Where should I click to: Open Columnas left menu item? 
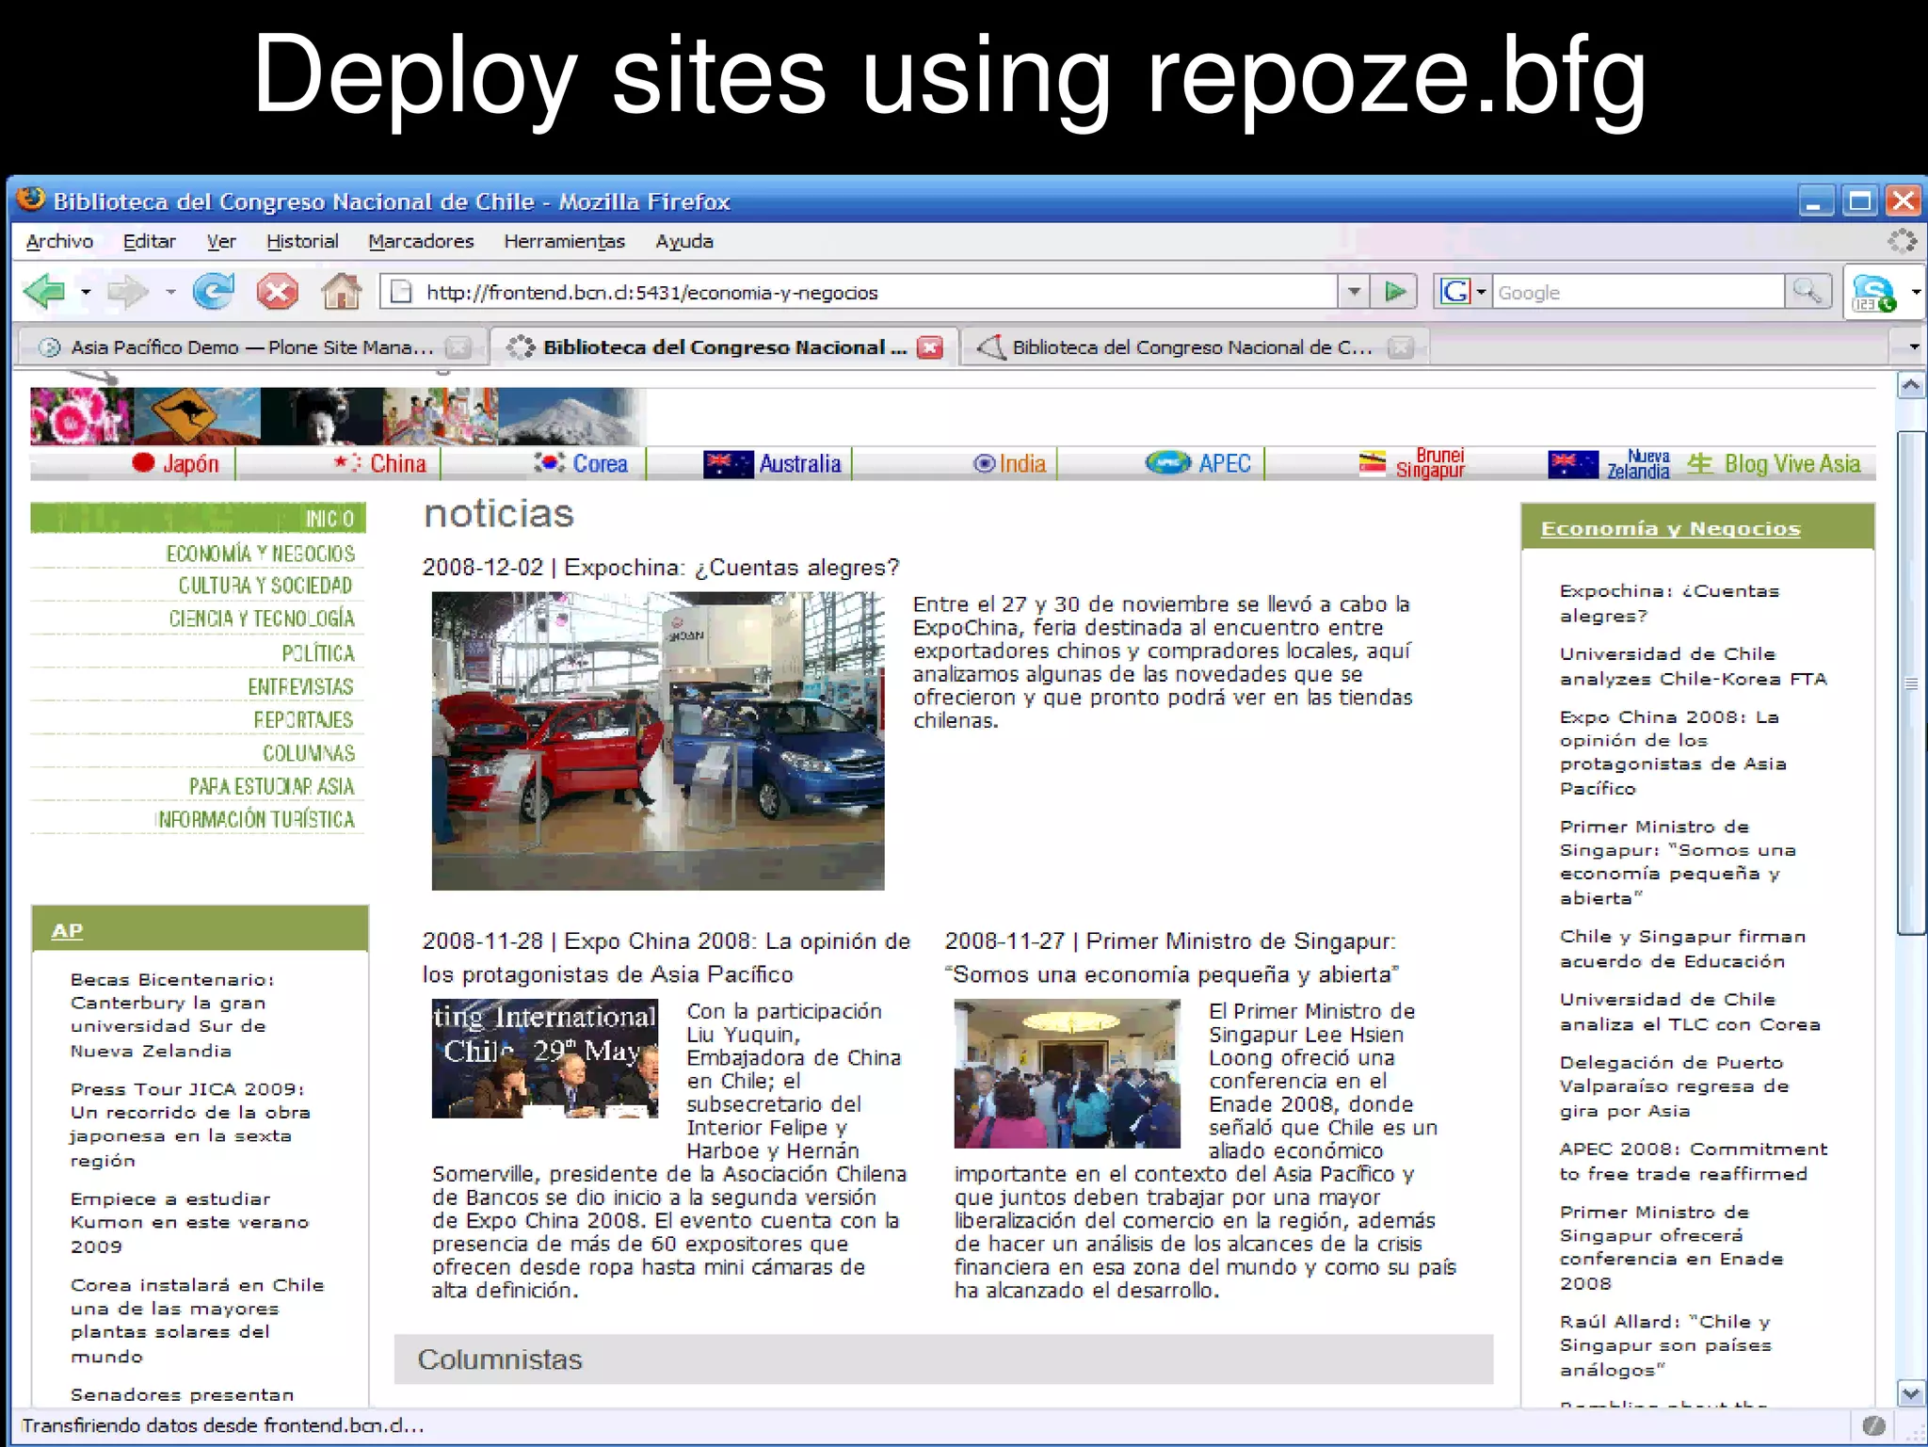309,753
